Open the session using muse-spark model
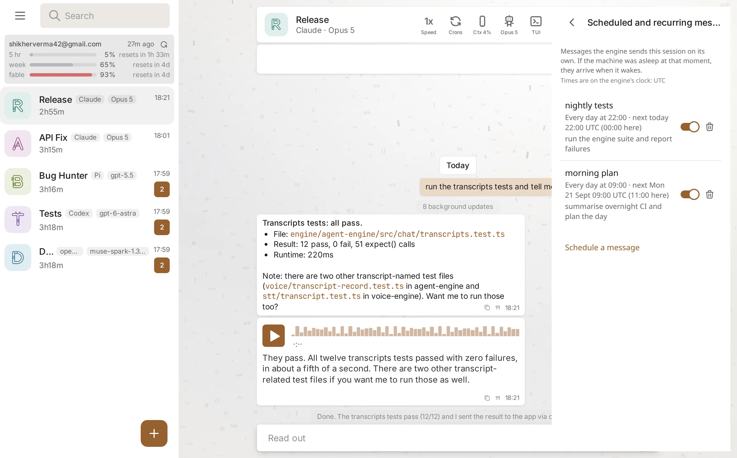This screenshot has height=458, width=737. tap(87, 257)
